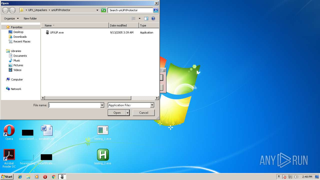This screenshot has height=180, width=320.
Task: Open the media player taskbar icon
Action: click(37, 177)
